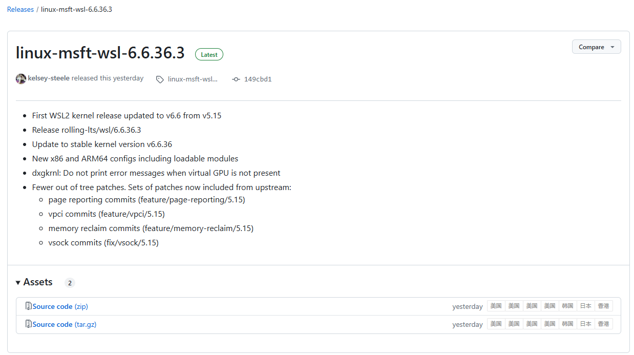This screenshot has width=634, height=355.
Task: Click the 韩国 mirror for Source code (tar.gz)
Action: coord(567,324)
